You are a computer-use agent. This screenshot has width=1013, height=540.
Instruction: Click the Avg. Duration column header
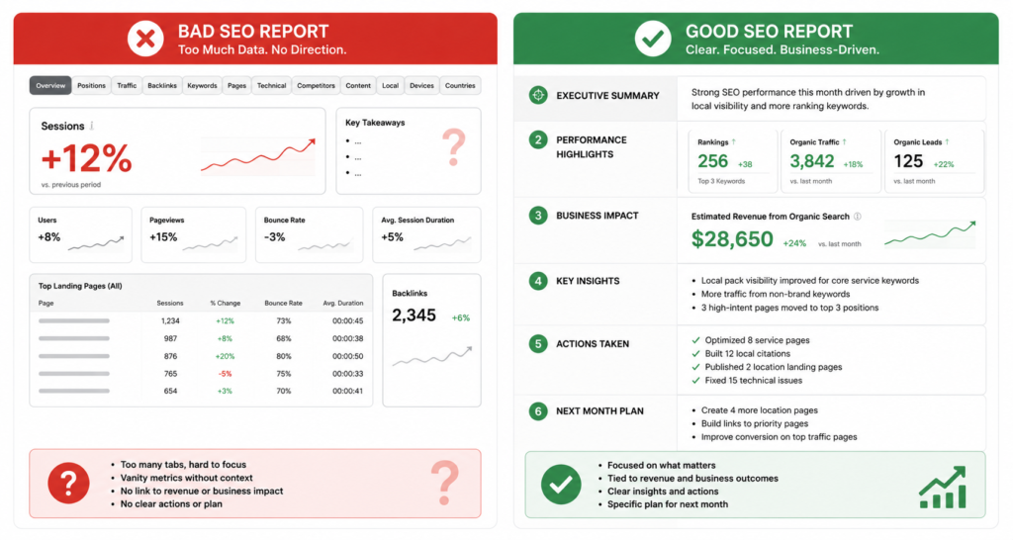343,303
